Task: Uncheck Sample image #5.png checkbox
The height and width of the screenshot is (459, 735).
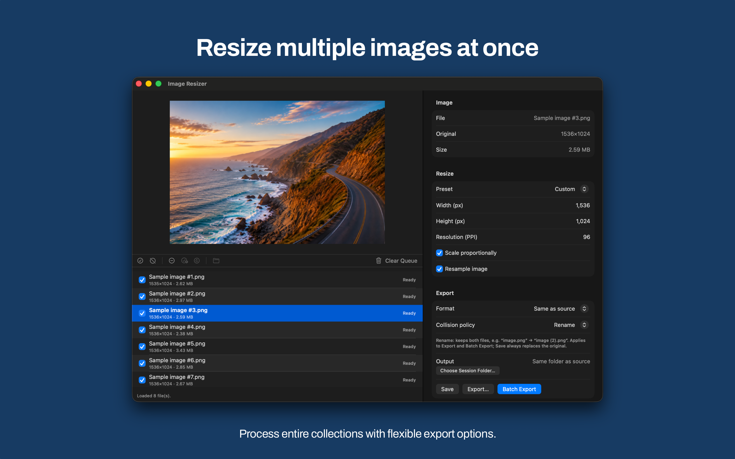Action: coord(142,347)
